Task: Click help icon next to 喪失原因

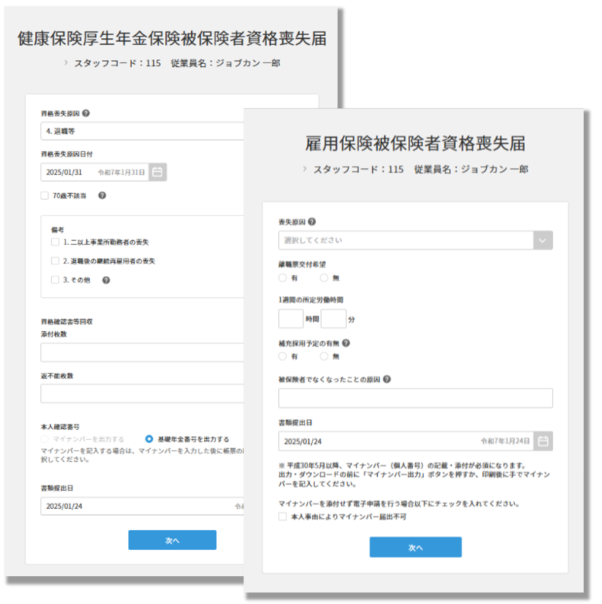Action: click(x=312, y=223)
